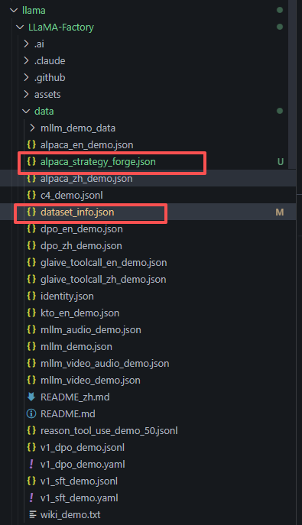Open alpaca_en_demo.json file
Viewport: 302px width, 525px height.
pyautogui.click(x=87, y=144)
